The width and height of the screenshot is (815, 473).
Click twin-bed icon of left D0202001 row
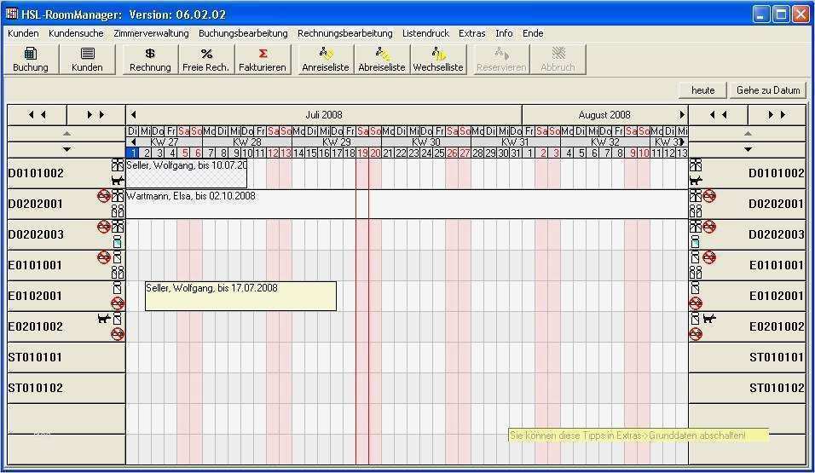(118, 211)
